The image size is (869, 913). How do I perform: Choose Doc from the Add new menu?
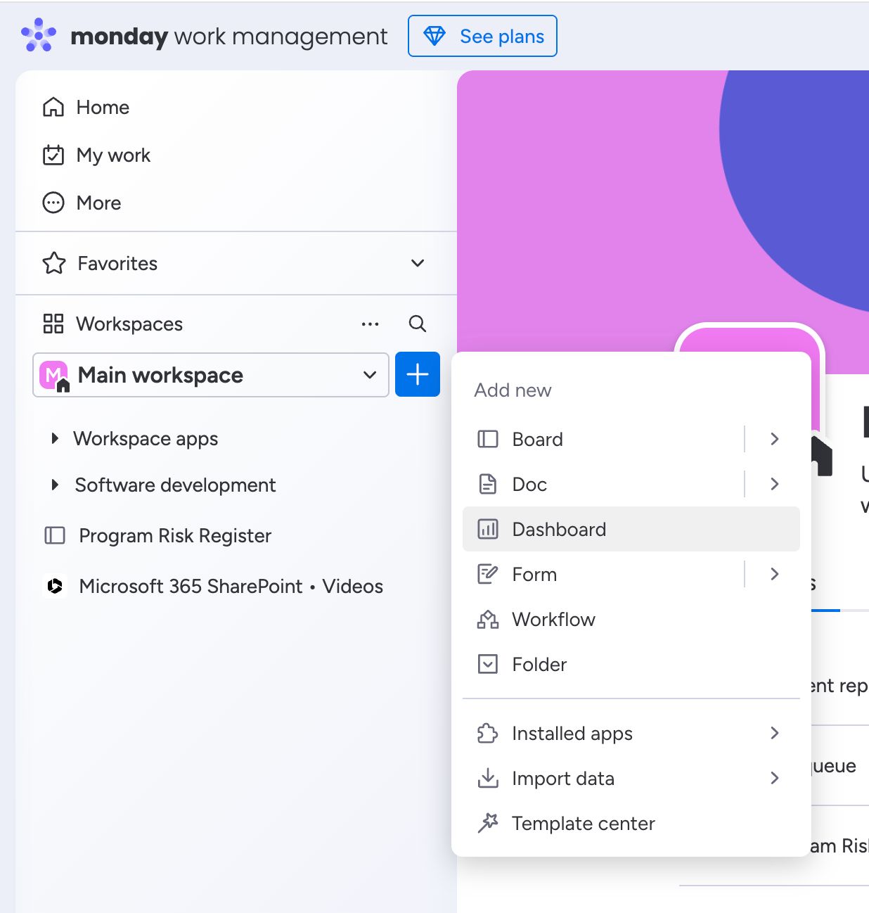coord(529,484)
